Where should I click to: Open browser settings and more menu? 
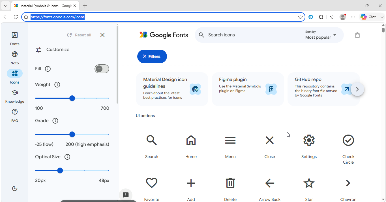353,17
